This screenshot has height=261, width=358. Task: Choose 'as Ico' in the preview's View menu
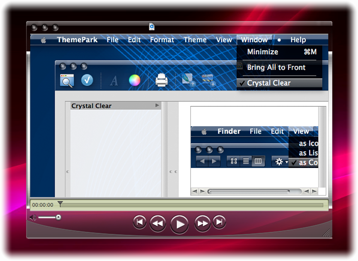point(303,144)
